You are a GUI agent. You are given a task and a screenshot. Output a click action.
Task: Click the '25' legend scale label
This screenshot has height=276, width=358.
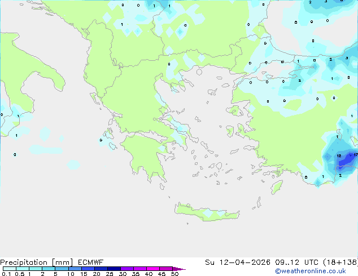click(x=110, y=274)
